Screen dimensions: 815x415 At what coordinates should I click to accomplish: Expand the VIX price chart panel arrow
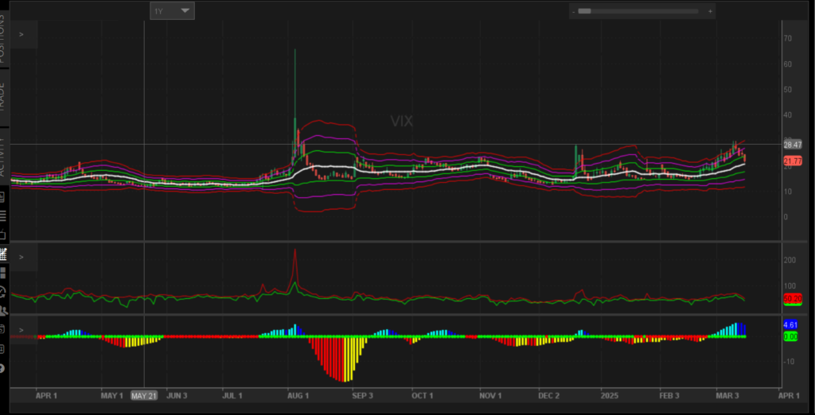click(x=21, y=35)
